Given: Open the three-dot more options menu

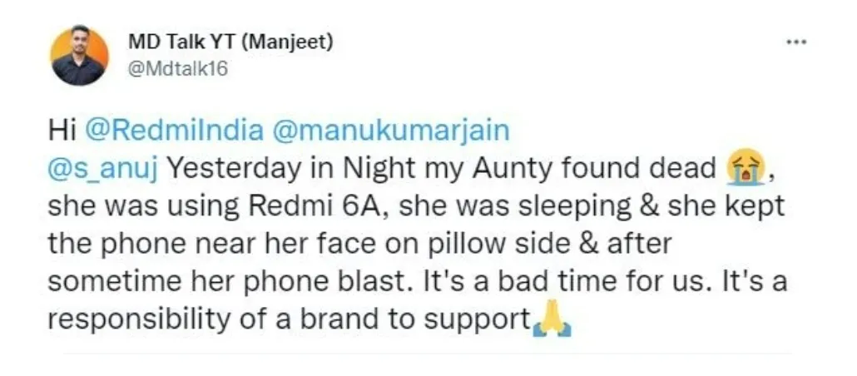Looking at the screenshot, I should [x=796, y=42].
